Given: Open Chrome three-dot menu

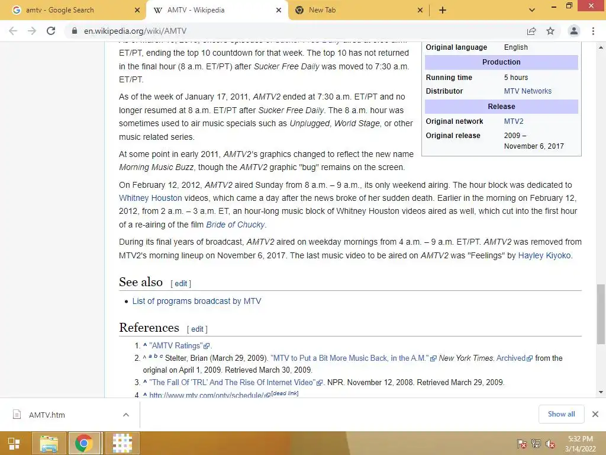Looking at the screenshot, I should pos(593,31).
